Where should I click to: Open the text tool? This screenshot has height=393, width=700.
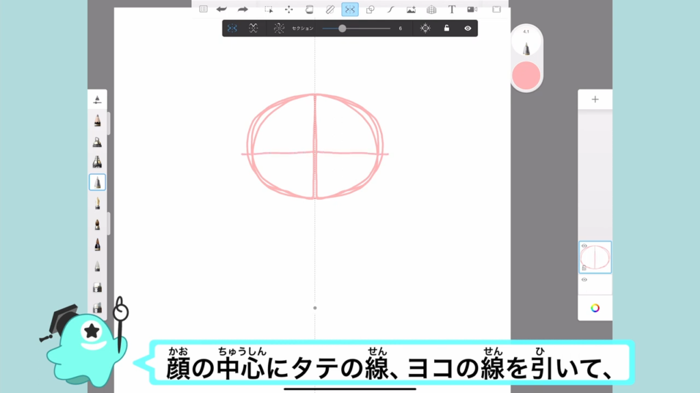452,10
